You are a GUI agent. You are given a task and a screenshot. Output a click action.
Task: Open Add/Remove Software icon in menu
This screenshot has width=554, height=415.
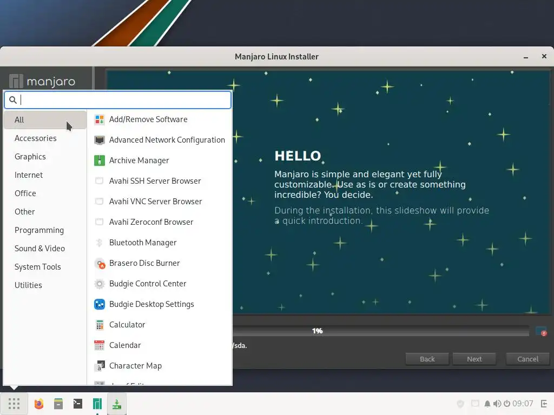tap(100, 119)
